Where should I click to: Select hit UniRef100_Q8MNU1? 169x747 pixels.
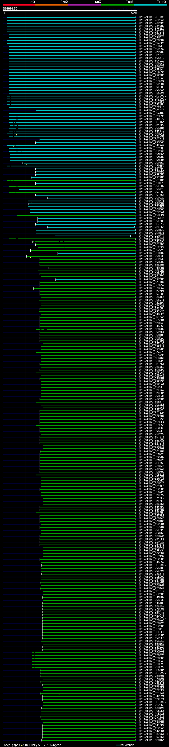tap(151, 676)
